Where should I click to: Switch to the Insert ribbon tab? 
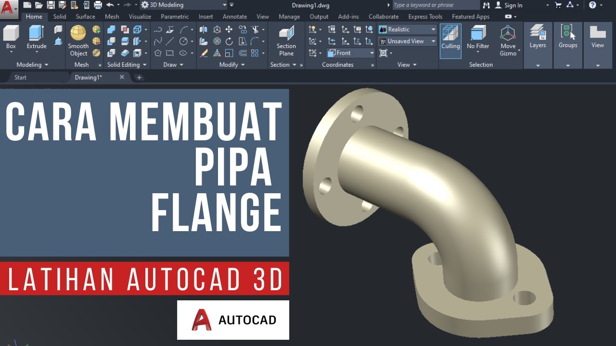(206, 16)
